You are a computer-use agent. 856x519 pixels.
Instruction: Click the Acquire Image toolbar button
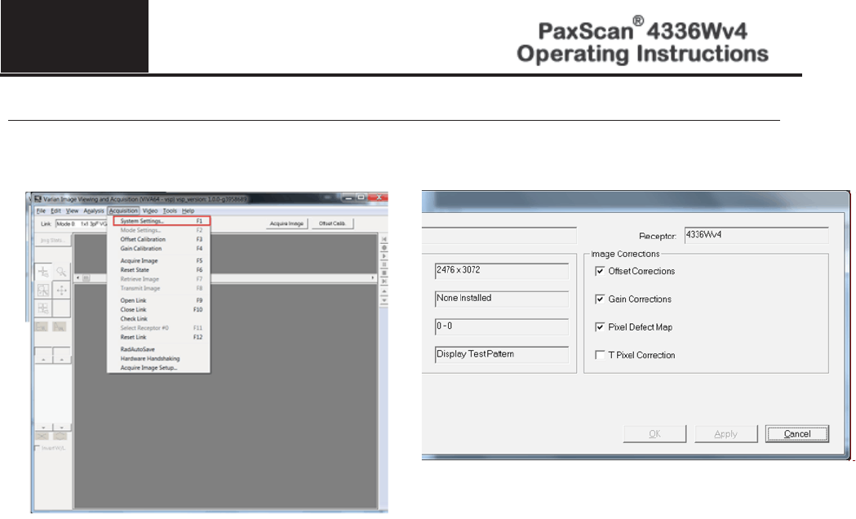[286, 224]
